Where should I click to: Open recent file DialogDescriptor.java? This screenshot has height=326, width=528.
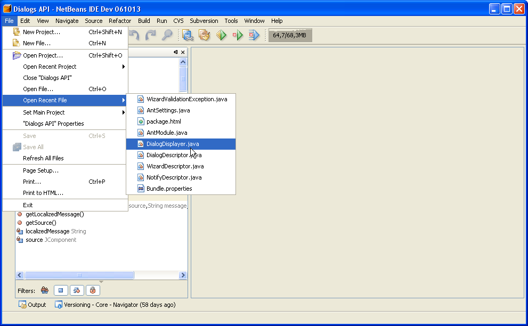point(181,155)
